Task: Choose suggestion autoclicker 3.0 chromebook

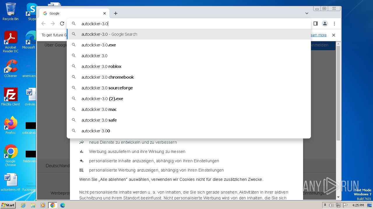Action: click(189, 77)
